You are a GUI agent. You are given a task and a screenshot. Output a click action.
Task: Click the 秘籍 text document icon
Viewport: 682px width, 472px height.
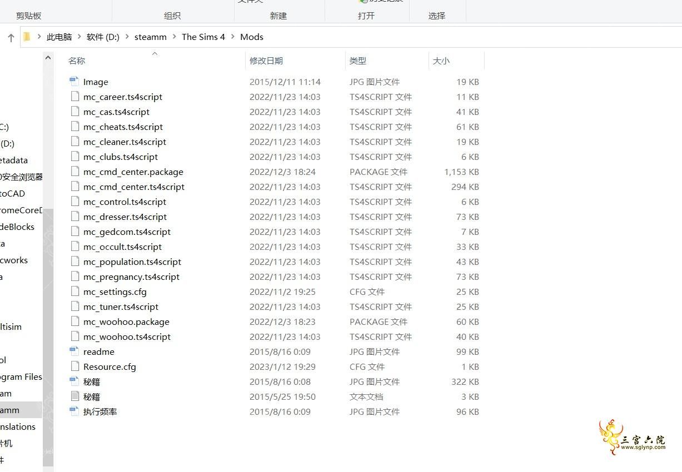(x=74, y=396)
